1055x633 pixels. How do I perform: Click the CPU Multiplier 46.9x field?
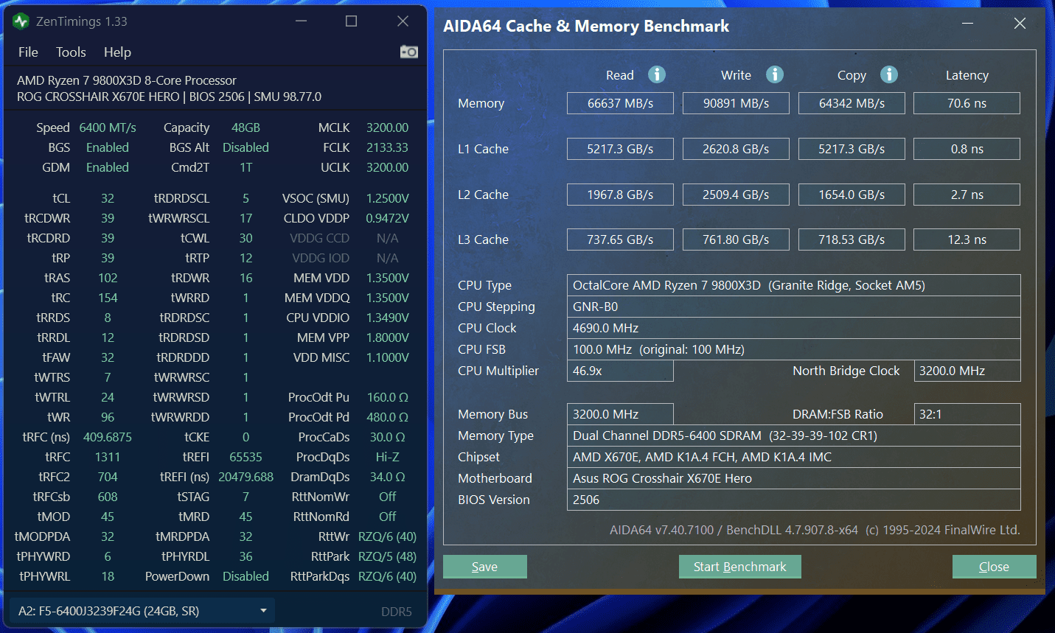620,371
